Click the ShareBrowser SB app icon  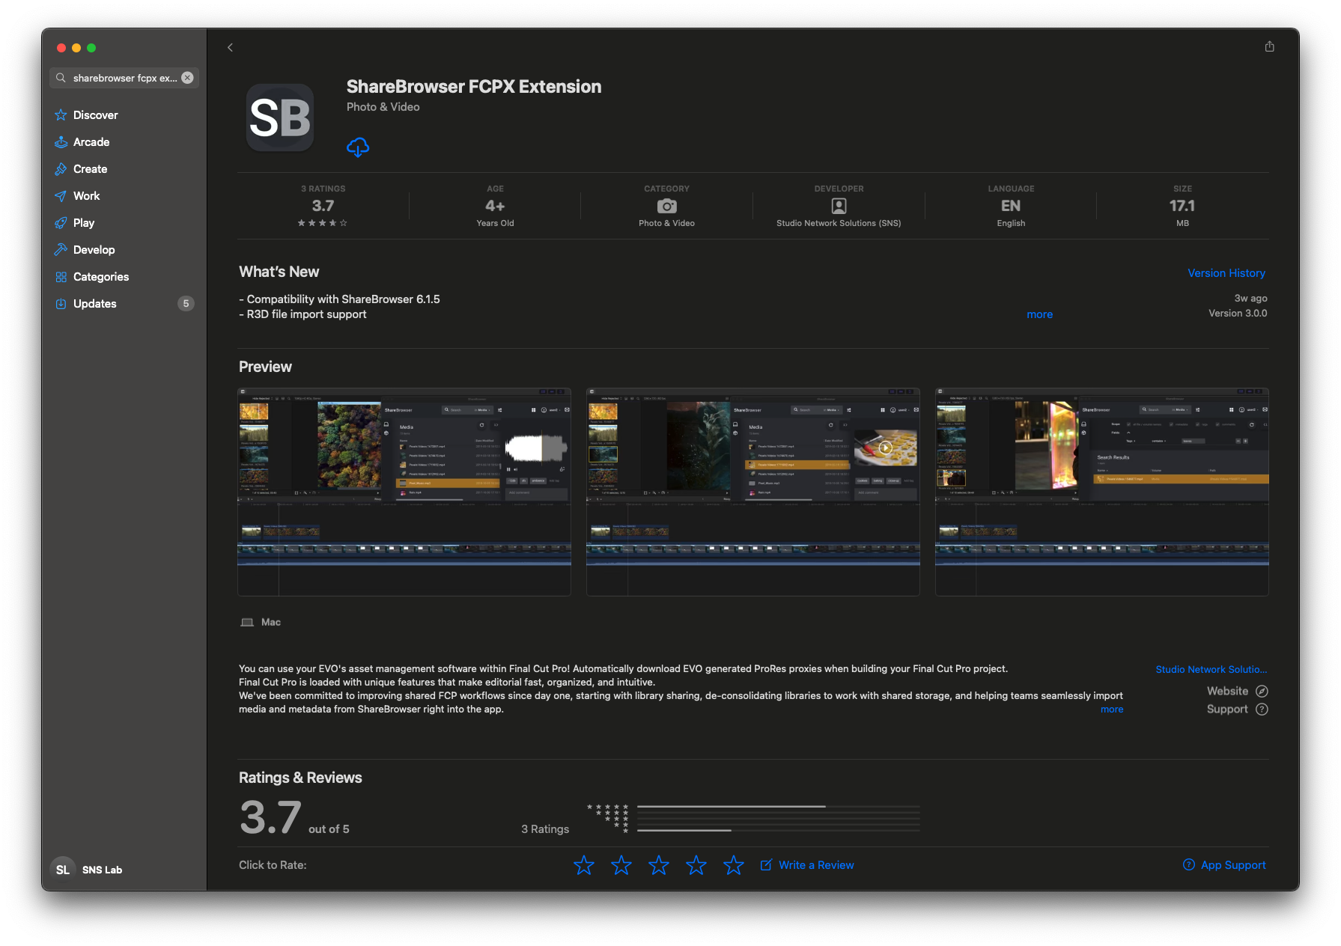280,118
